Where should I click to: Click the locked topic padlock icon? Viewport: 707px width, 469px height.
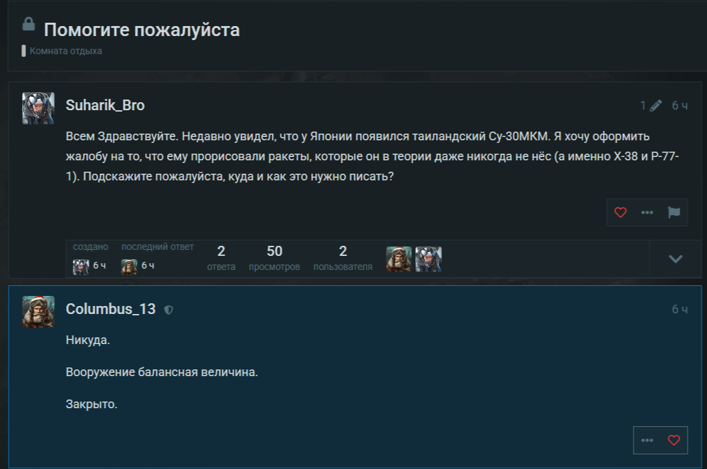click(x=28, y=25)
